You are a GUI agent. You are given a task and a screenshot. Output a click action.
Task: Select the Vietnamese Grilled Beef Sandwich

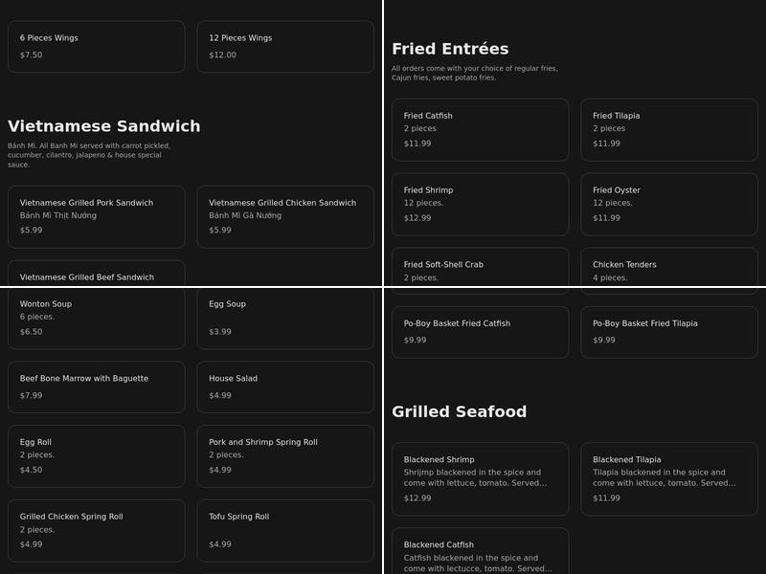96,276
